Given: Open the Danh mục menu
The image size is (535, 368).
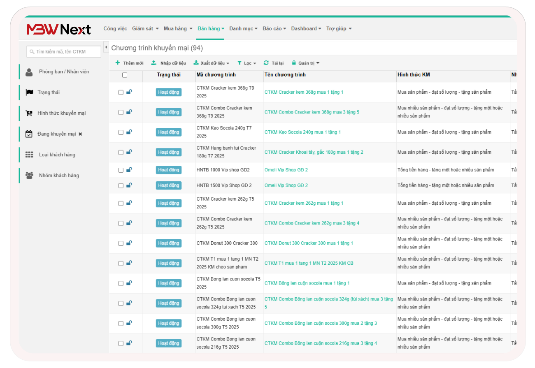Looking at the screenshot, I should pos(243,29).
